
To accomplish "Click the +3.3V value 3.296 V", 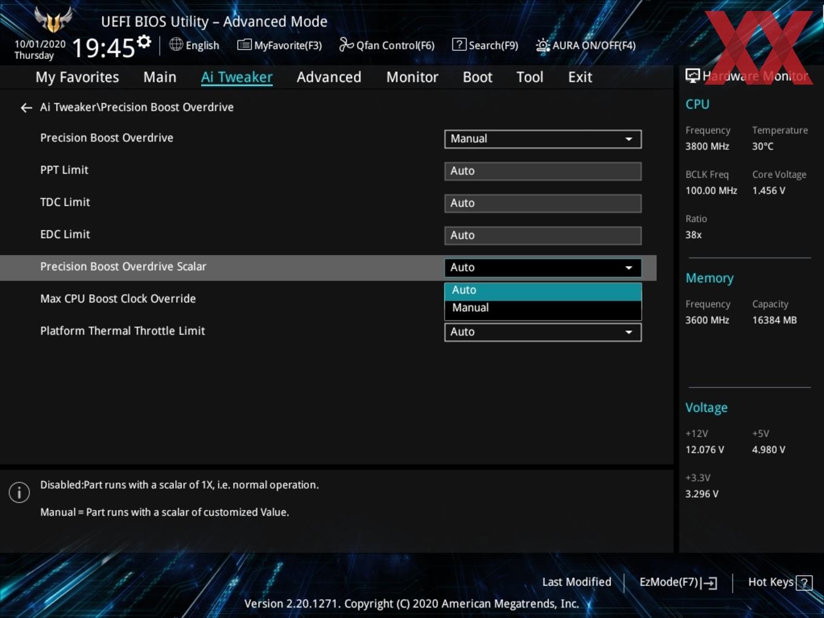I will [x=702, y=494].
